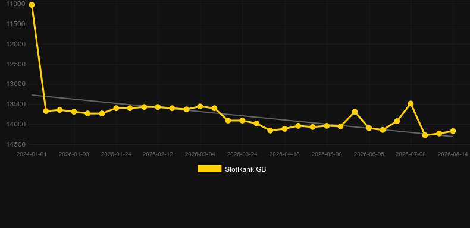This screenshot has height=228, width=470.
Task: Click the y-axis value 14000
Action: (x=15, y=124)
